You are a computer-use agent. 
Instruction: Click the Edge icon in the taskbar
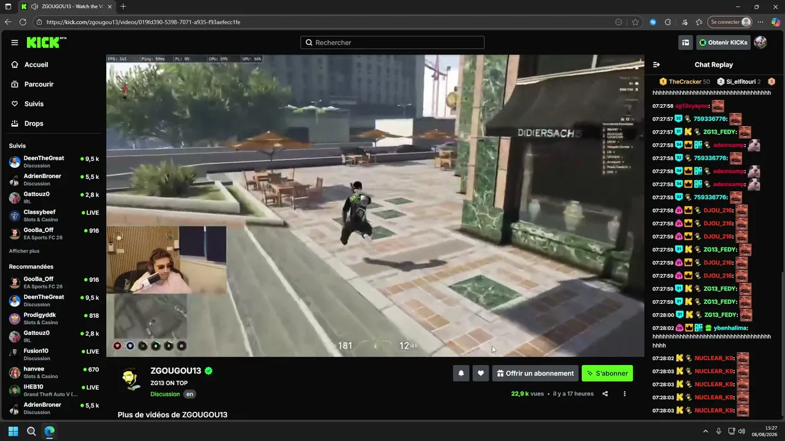point(50,431)
